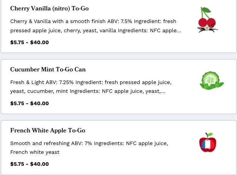Select the Cherry Vanilla product card

119,26
